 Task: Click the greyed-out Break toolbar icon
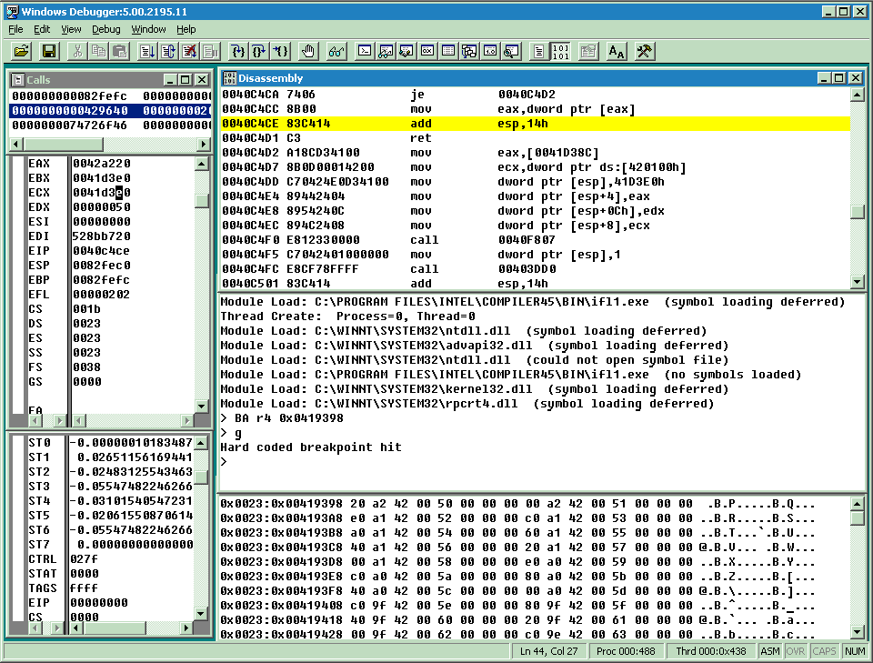tap(210, 52)
